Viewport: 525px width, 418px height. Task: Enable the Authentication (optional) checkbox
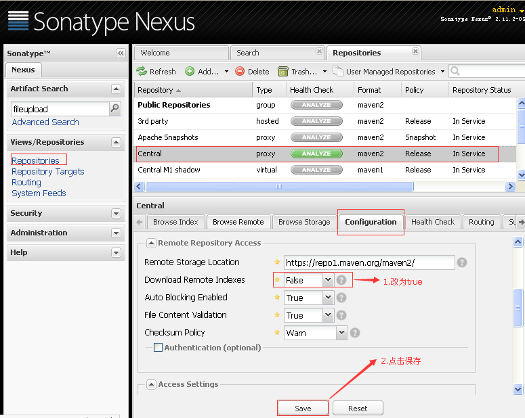pyautogui.click(x=158, y=348)
